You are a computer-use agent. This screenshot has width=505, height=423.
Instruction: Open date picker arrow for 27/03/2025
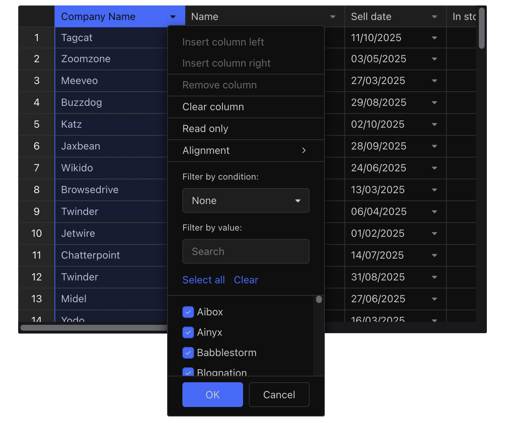(434, 81)
